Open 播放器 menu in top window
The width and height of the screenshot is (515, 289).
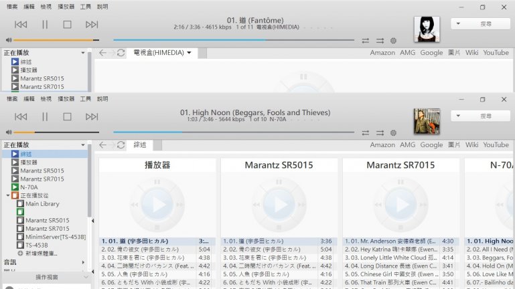66,7
